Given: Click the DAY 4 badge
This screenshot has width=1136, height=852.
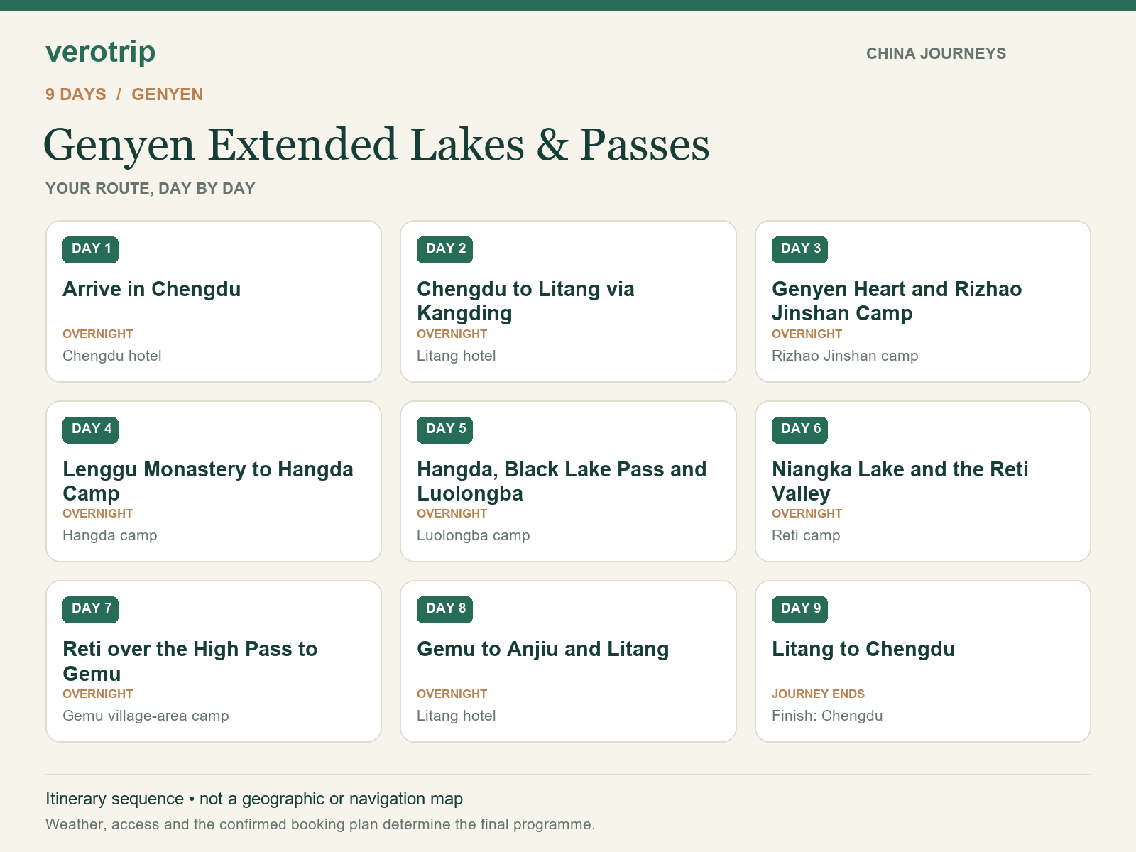Looking at the screenshot, I should pos(91,430).
